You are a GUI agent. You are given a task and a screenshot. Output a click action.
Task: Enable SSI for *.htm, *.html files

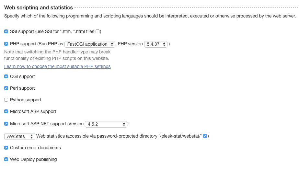[98, 31]
